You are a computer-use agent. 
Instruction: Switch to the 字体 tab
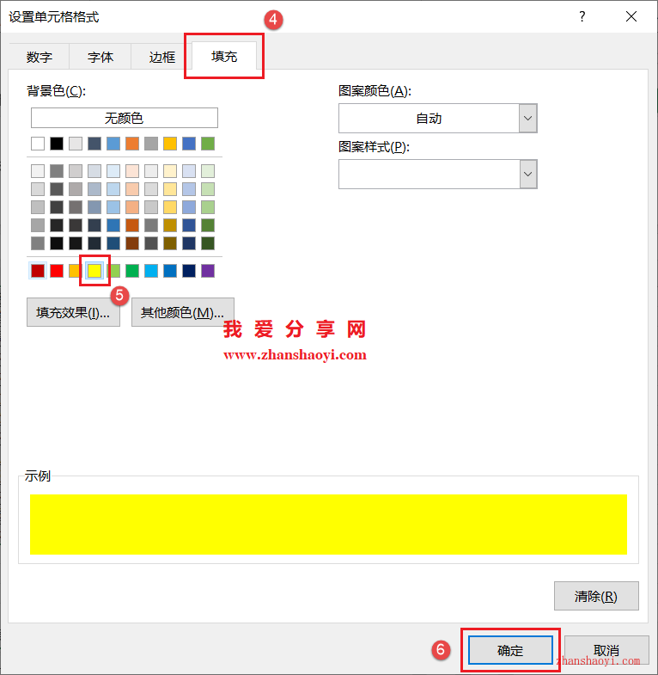[x=101, y=57]
